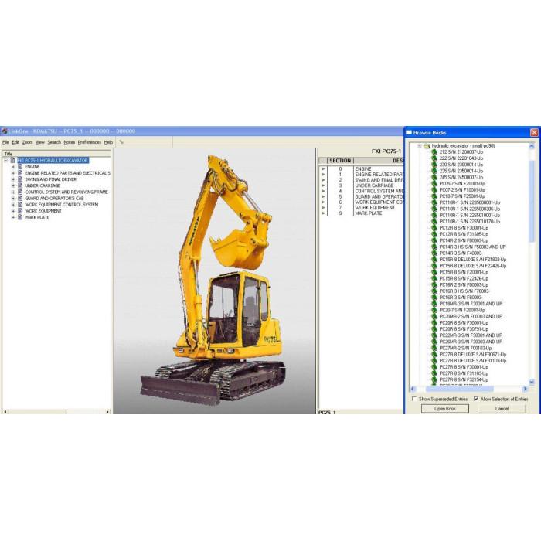Click the excavator image in the picture pane
This screenshot has width=541, height=541.
(x=214, y=280)
